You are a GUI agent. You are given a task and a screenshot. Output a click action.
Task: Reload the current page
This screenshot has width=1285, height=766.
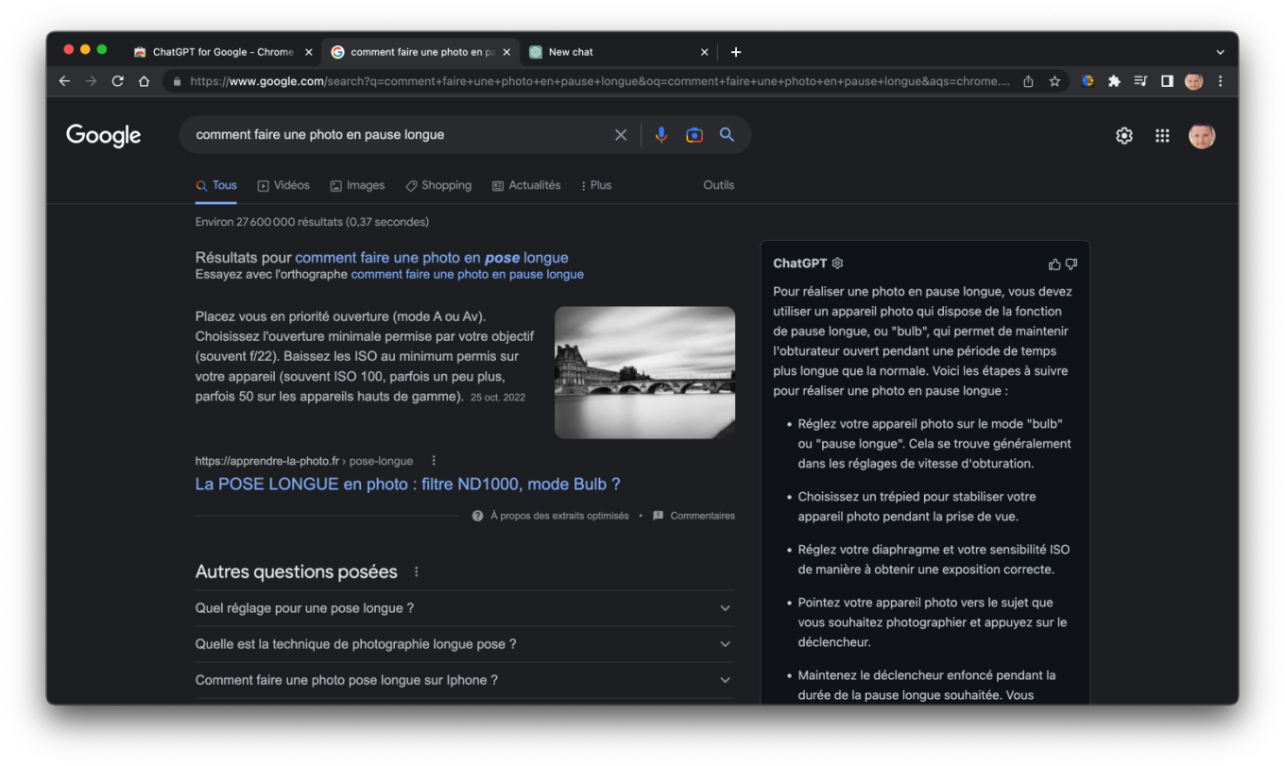(117, 81)
